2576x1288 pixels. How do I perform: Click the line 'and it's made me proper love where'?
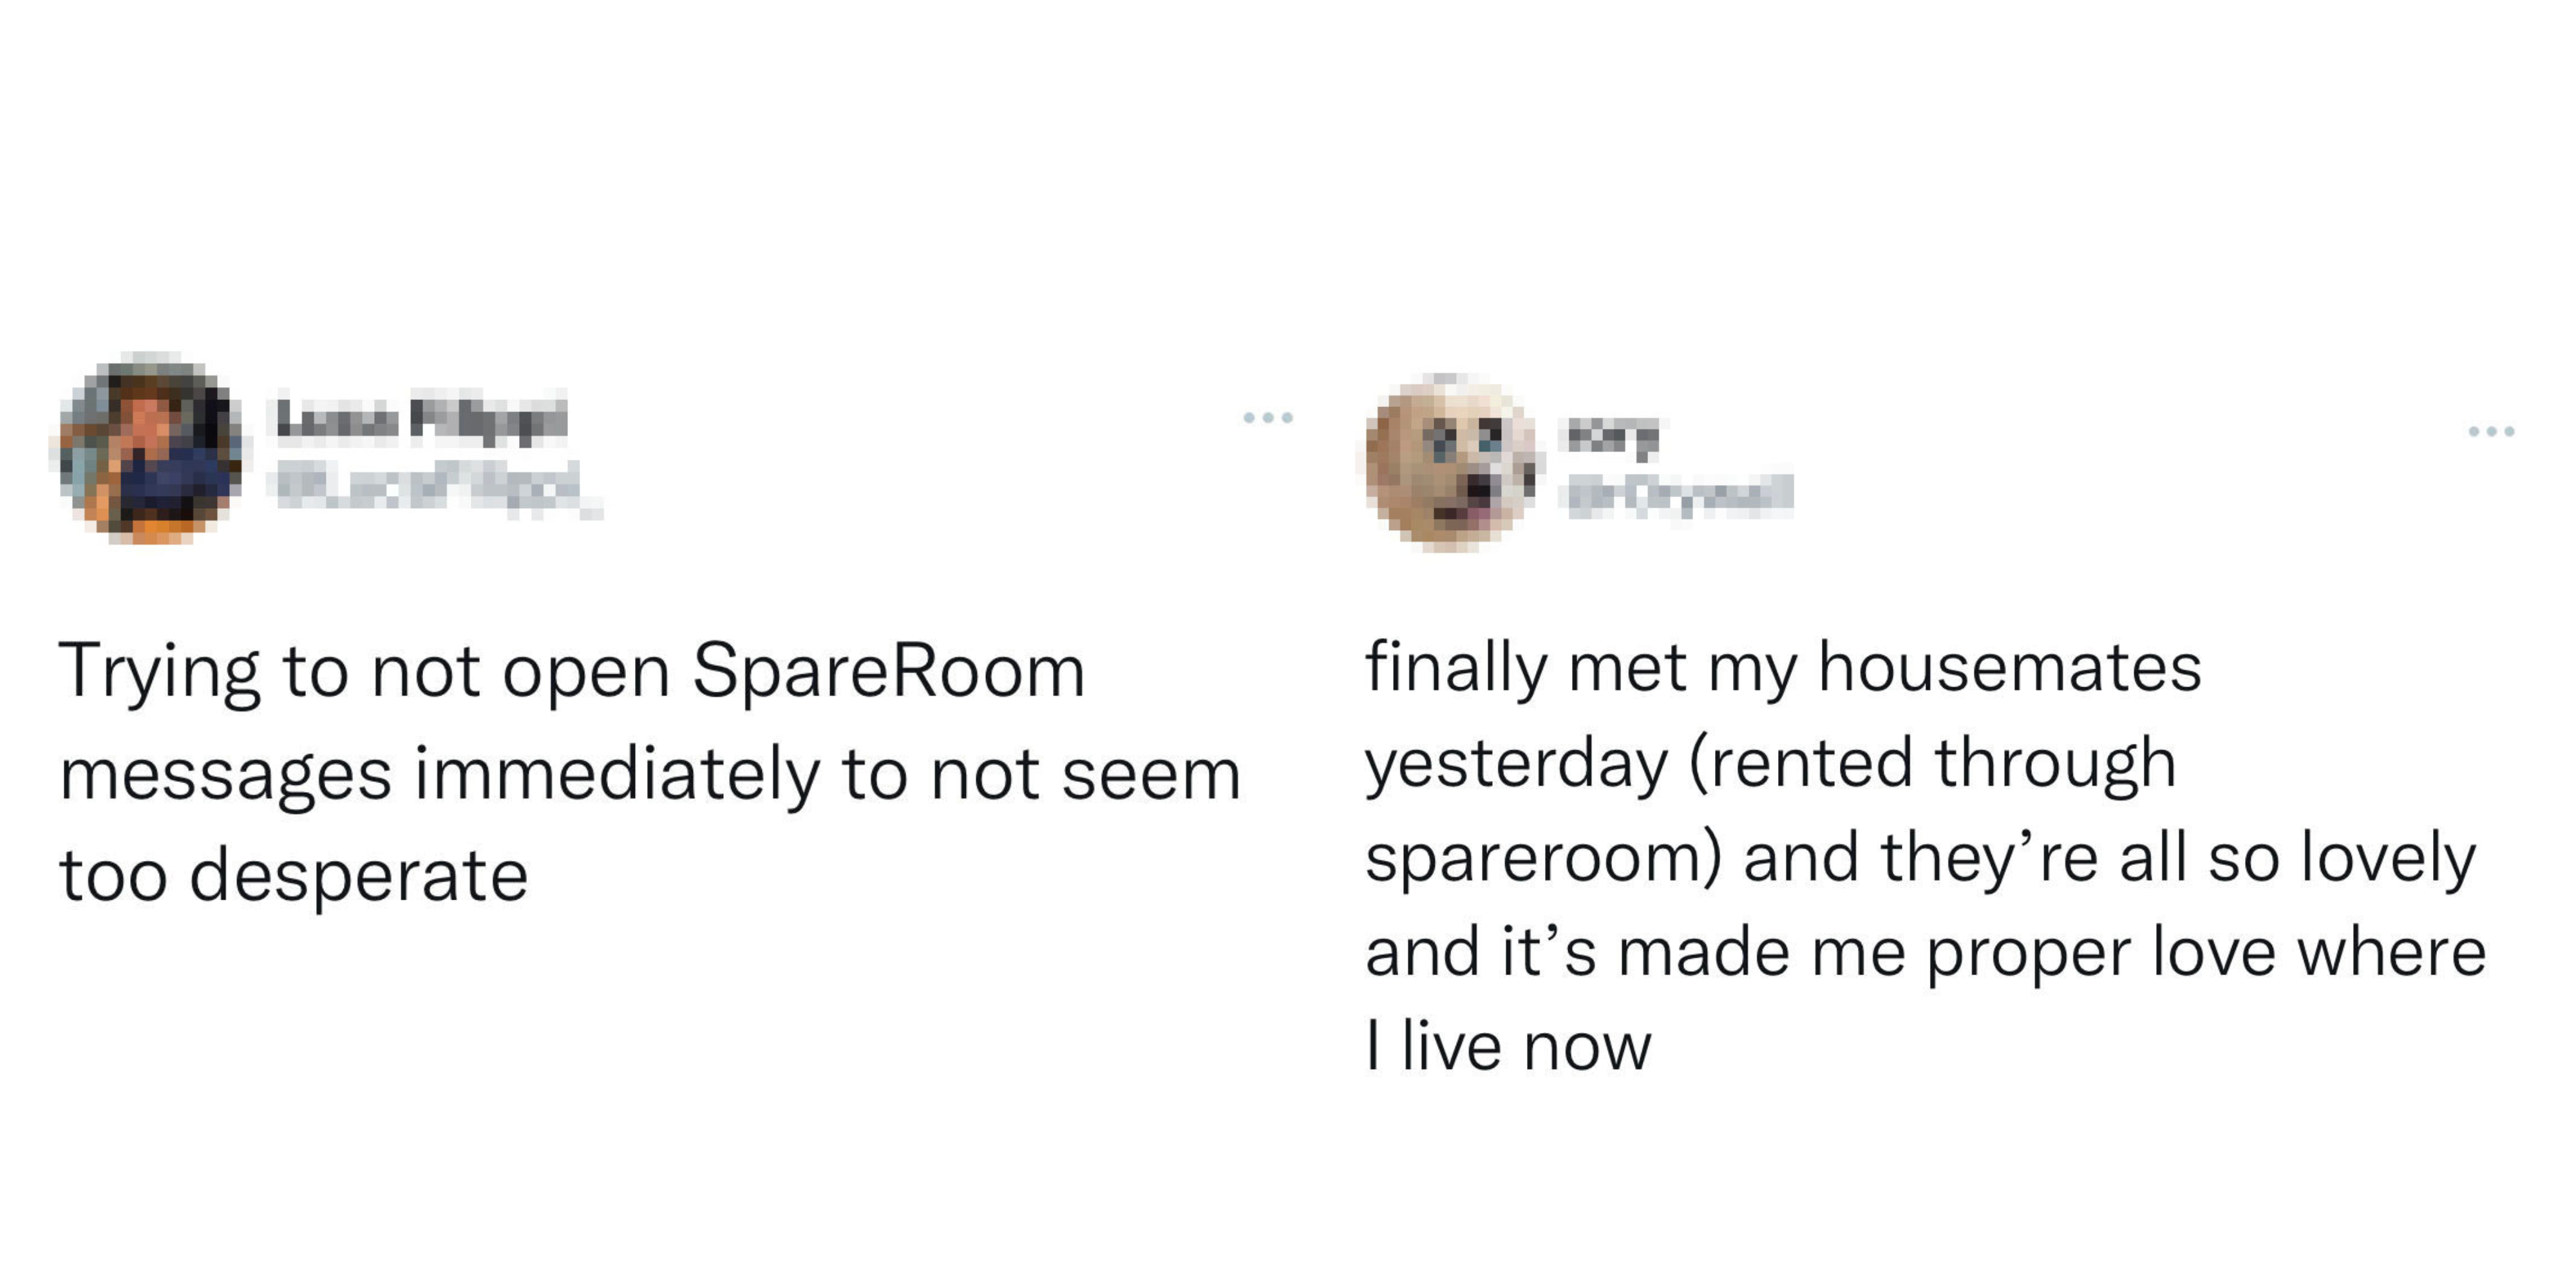pos(1926,954)
